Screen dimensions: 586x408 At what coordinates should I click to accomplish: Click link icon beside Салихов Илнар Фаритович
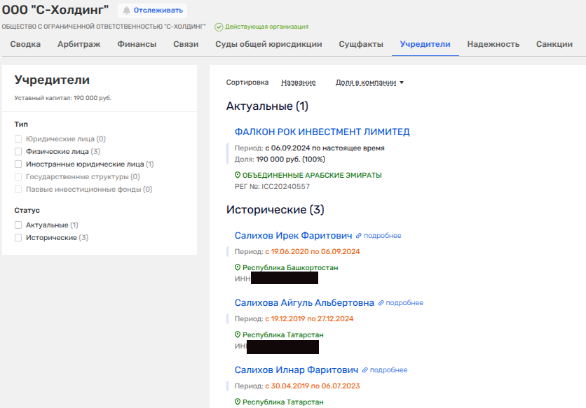[x=365, y=370]
